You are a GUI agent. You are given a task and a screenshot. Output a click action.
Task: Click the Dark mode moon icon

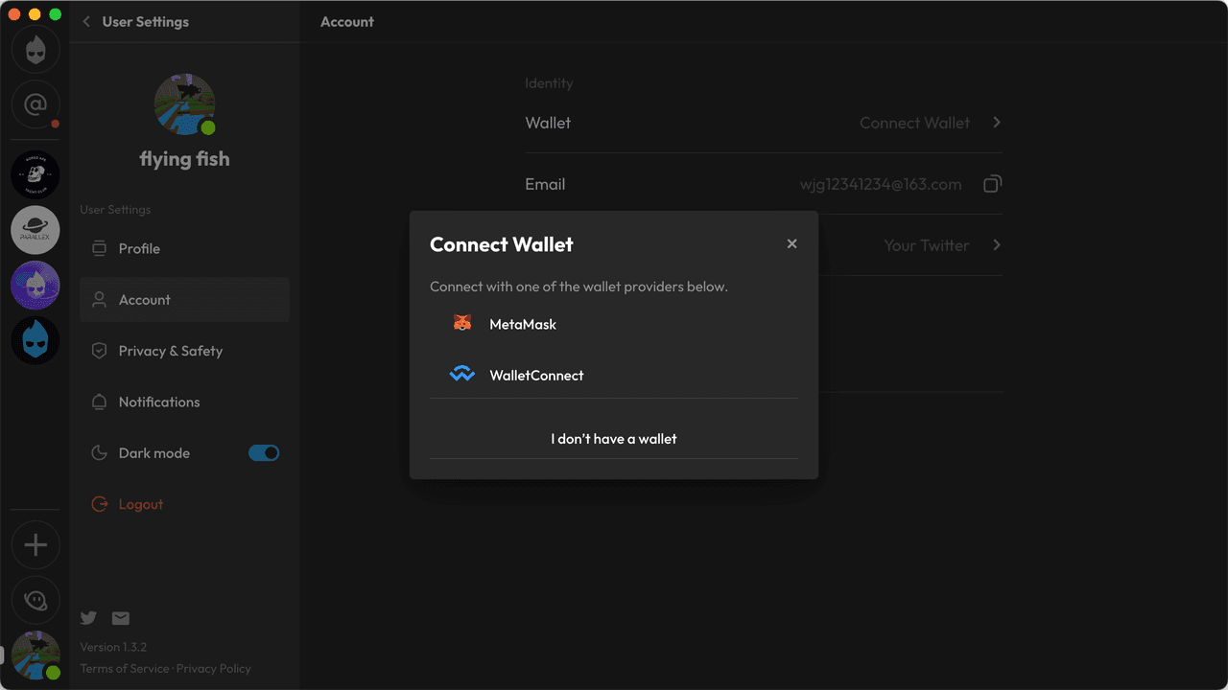[99, 452]
